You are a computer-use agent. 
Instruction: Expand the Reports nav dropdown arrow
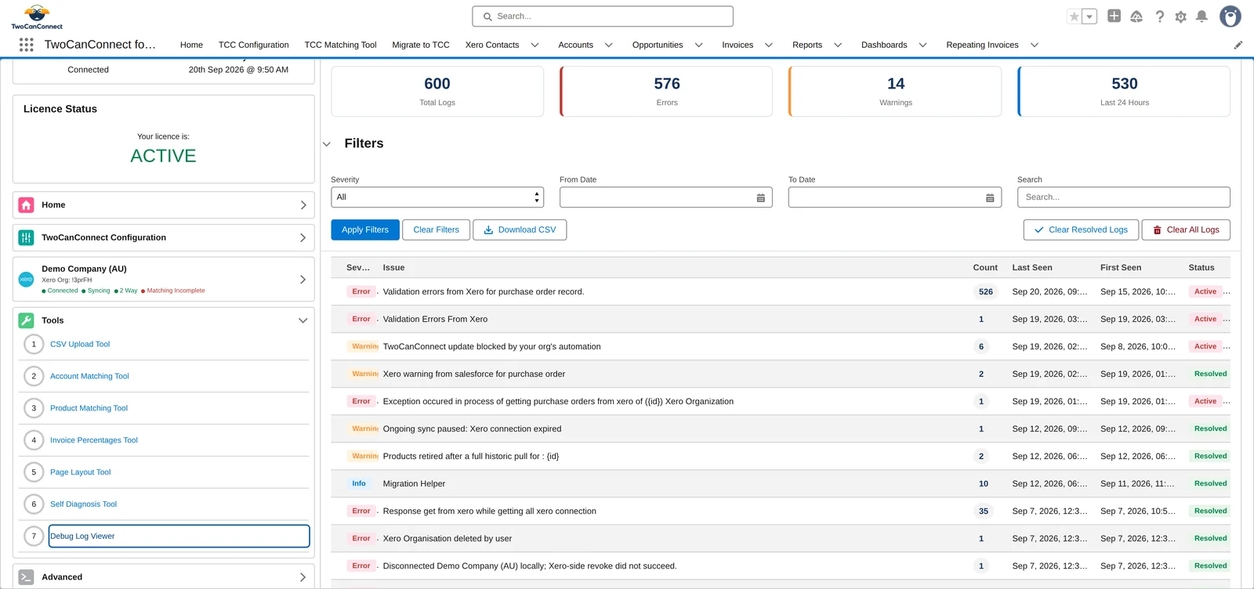pos(837,45)
